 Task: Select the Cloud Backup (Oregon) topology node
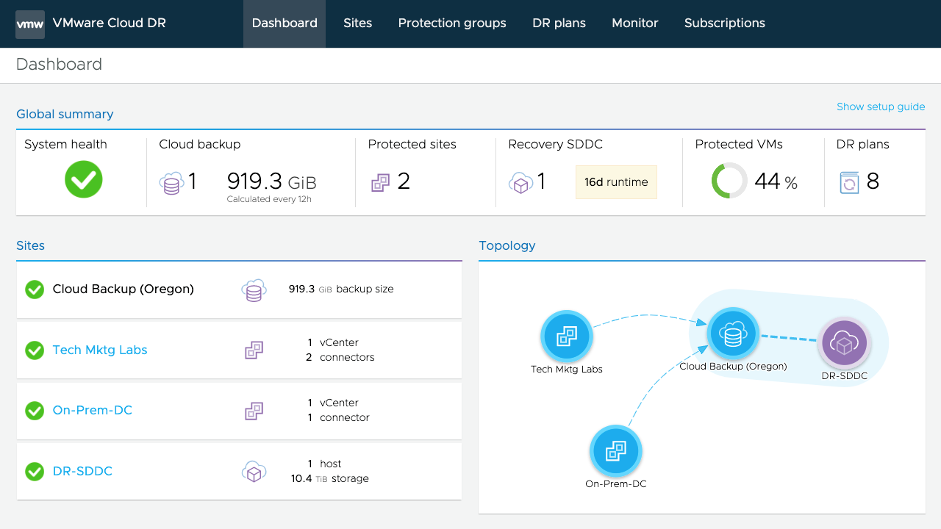(x=732, y=334)
